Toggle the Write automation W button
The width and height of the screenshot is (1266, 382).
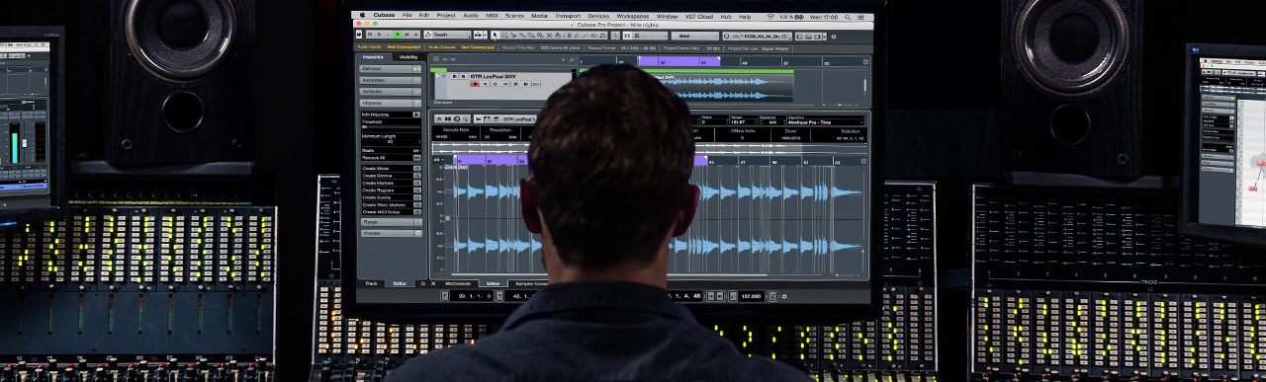pos(407,35)
